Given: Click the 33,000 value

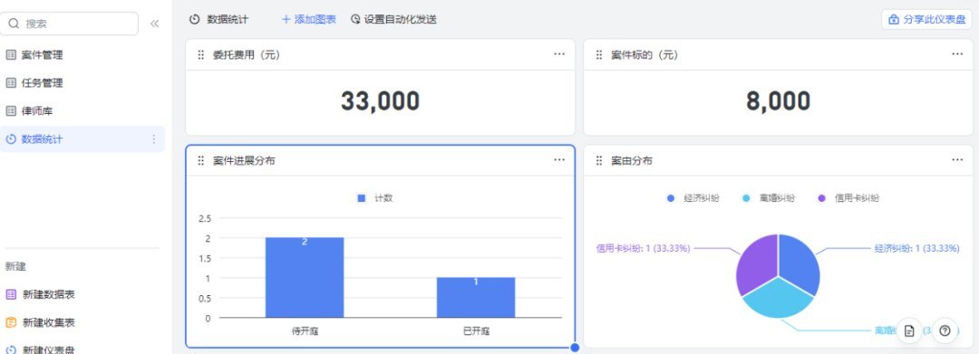Looking at the screenshot, I should click(x=380, y=101).
